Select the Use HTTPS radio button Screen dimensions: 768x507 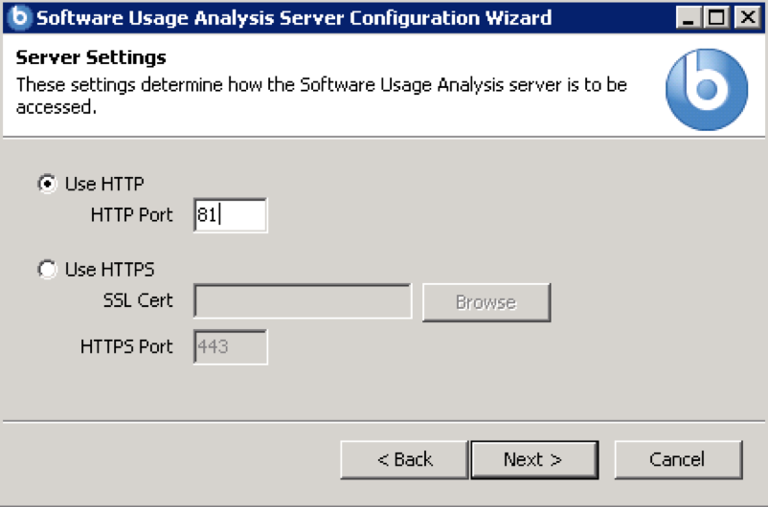[47, 270]
